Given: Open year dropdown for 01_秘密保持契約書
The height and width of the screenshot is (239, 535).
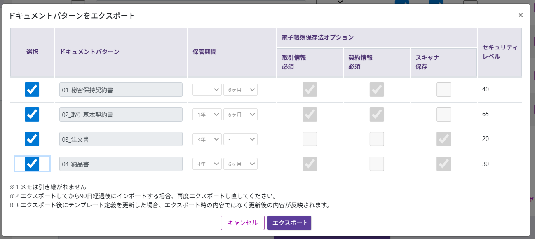Looking at the screenshot, I should [x=207, y=90].
